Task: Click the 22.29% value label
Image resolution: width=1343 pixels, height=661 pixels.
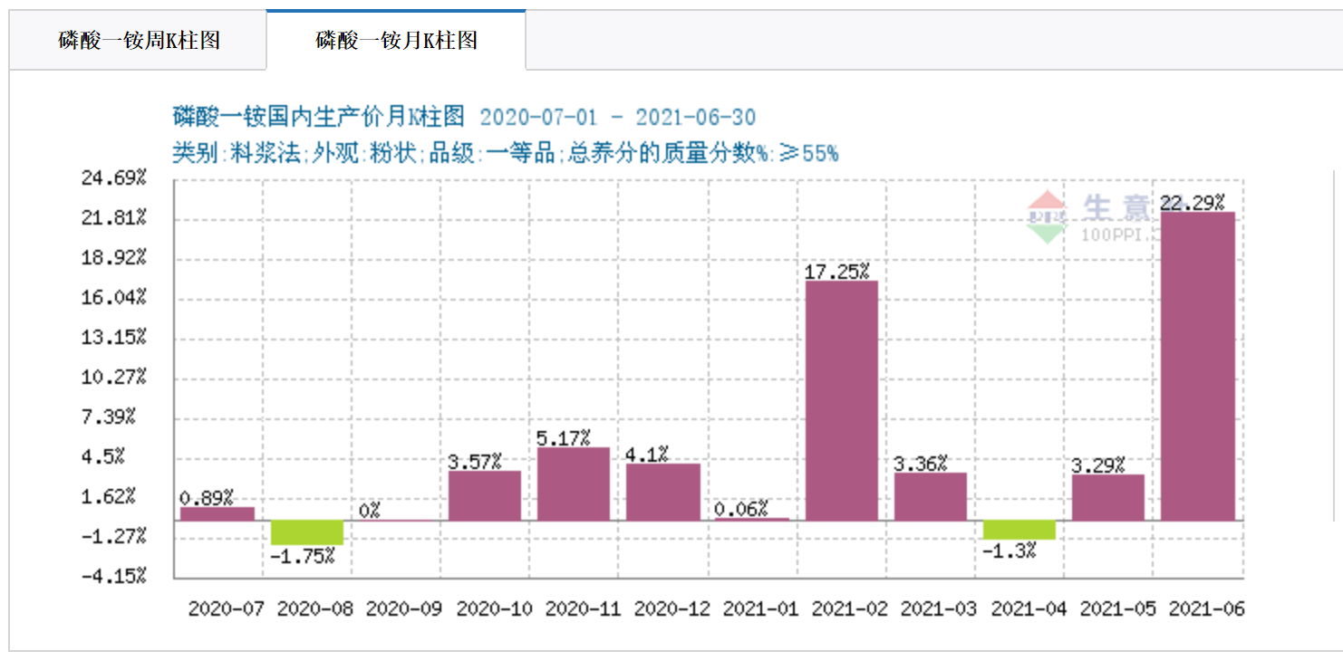Action: point(1193,203)
